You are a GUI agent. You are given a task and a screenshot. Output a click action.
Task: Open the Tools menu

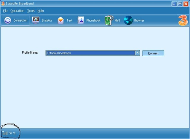click(x=31, y=11)
